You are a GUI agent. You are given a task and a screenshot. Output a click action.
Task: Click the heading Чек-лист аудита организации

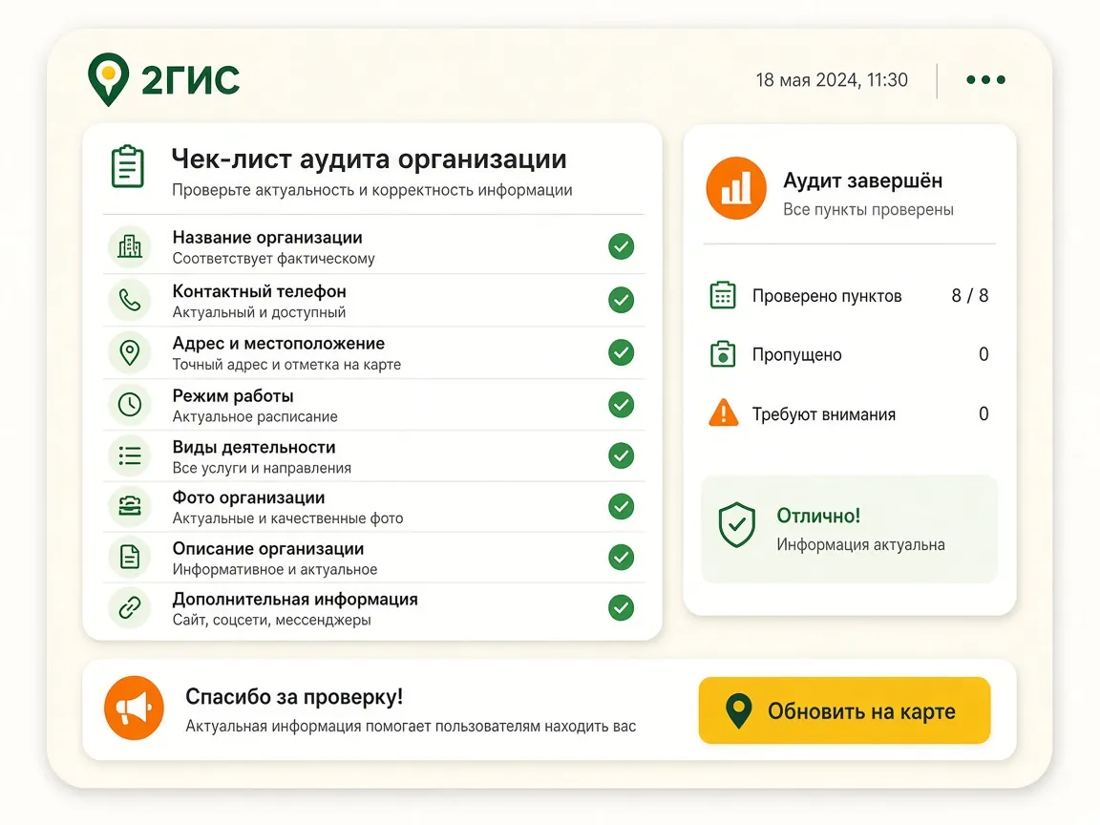(x=369, y=160)
